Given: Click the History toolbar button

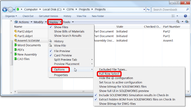Looking at the screenshot, I should click(67, 16).
